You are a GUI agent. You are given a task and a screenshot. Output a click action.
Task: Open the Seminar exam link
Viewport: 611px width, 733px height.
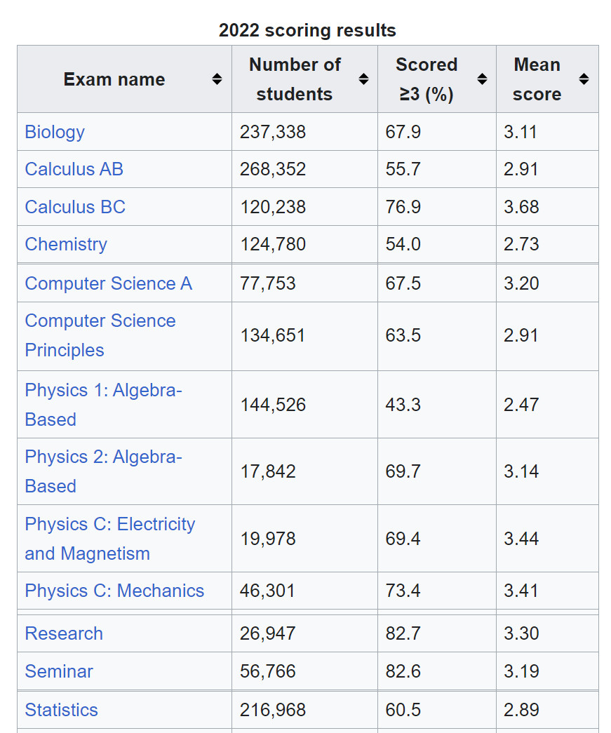coord(59,671)
